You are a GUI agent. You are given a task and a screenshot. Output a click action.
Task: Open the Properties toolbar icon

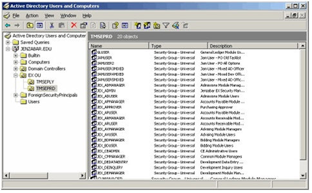point(84,26)
